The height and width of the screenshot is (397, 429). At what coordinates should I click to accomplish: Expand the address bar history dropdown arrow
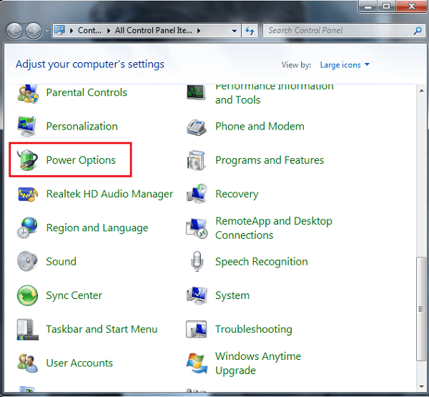point(235,31)
